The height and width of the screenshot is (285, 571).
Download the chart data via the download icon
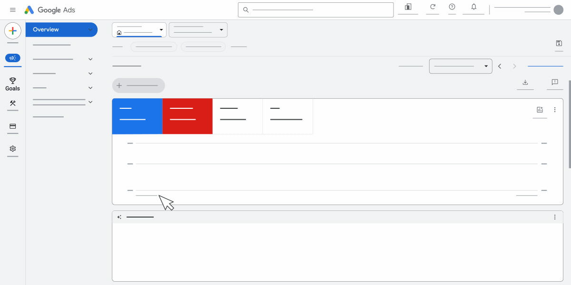point(525,82)
